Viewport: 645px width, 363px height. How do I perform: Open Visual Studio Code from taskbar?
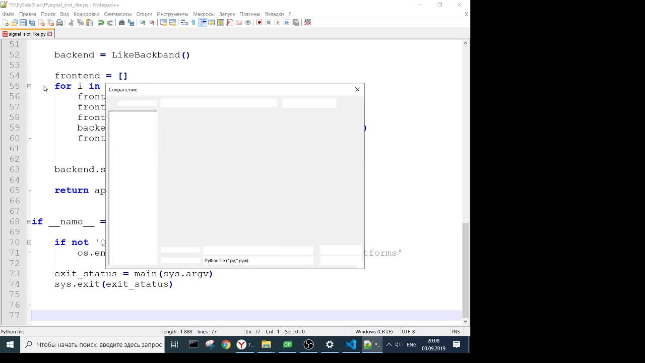click(351, 344)
